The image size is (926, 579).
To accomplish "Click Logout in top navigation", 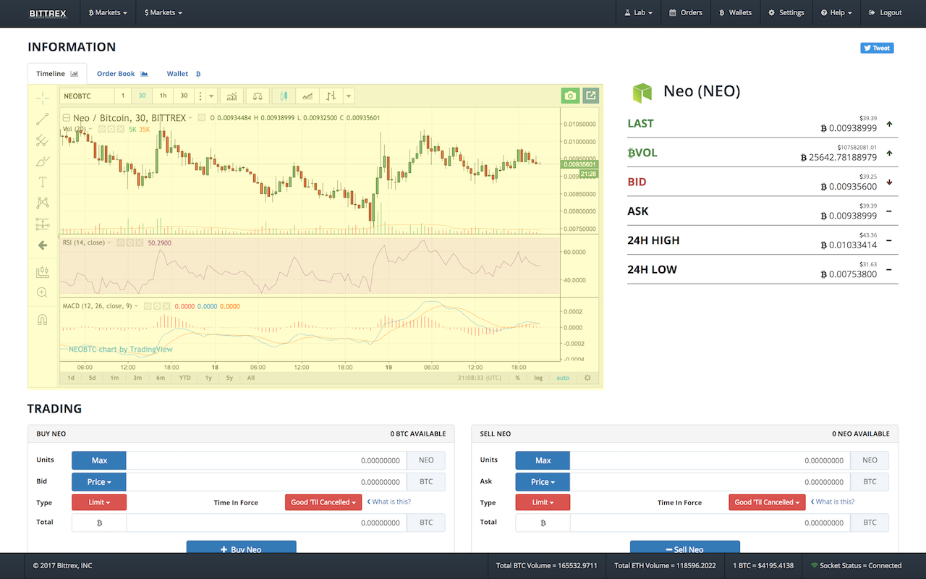I will 885,13.
